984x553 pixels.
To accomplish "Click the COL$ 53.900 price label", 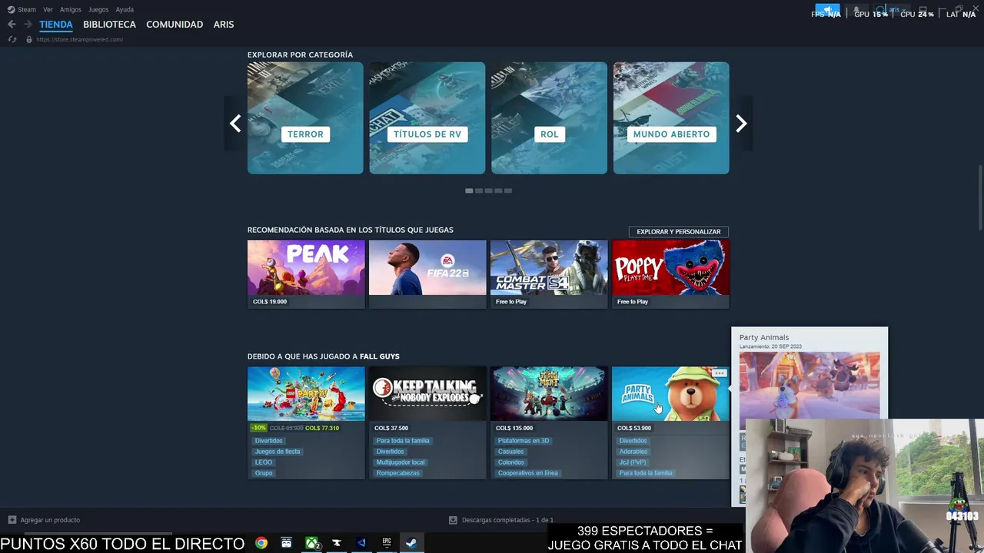I will click(634, 428).
